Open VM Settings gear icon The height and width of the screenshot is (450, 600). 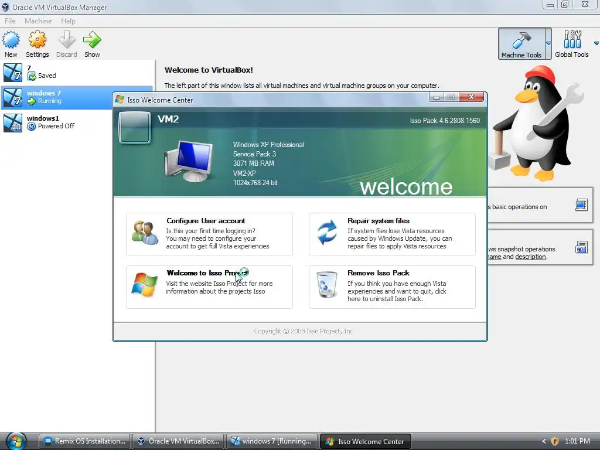[37, 40]
